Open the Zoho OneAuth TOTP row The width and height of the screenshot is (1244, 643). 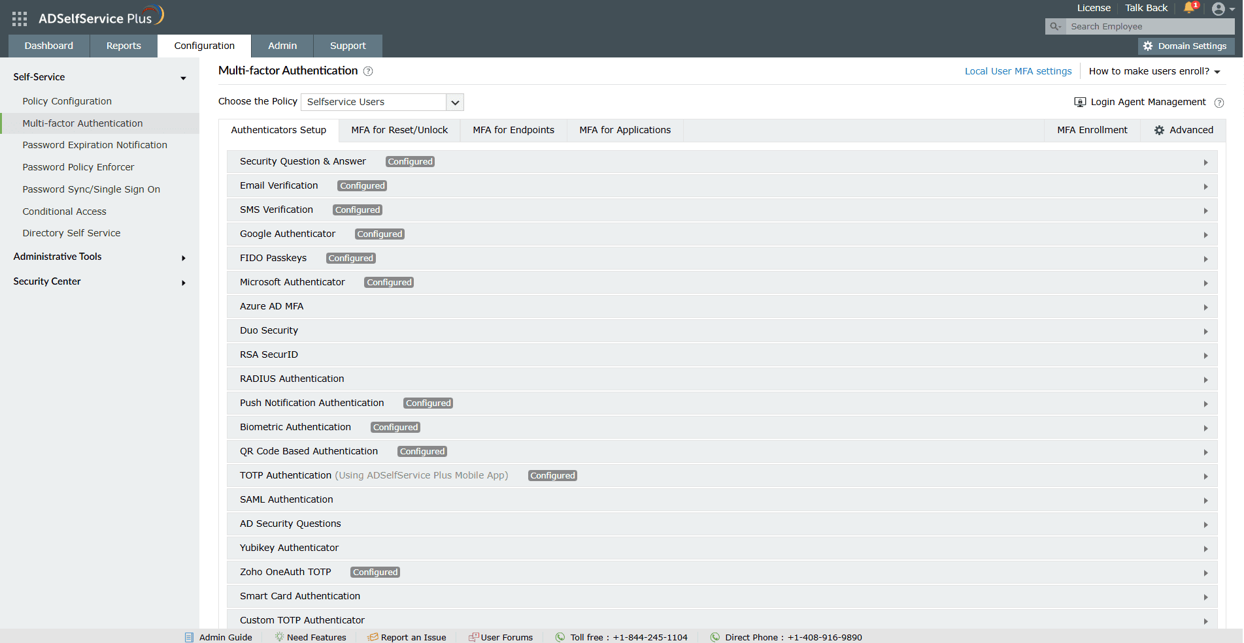[722, 572]
